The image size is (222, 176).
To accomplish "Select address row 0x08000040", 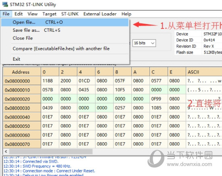I will 22,117.
